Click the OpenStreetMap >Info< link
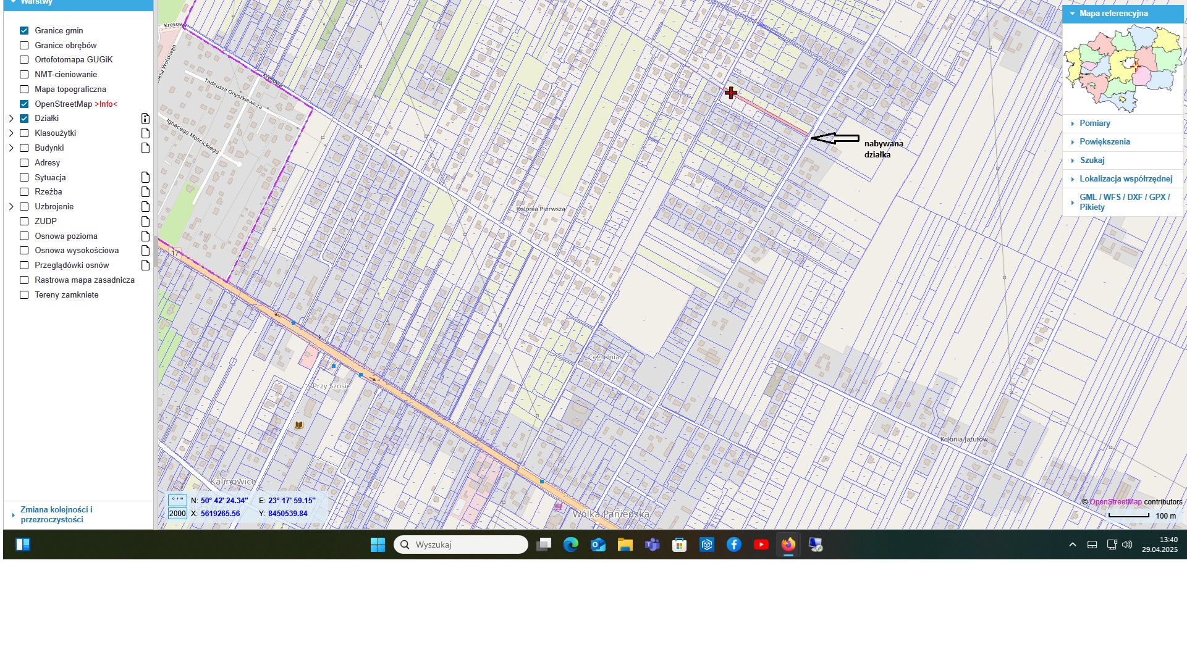Screen dimensions: 1187x668 pos(106,104)
